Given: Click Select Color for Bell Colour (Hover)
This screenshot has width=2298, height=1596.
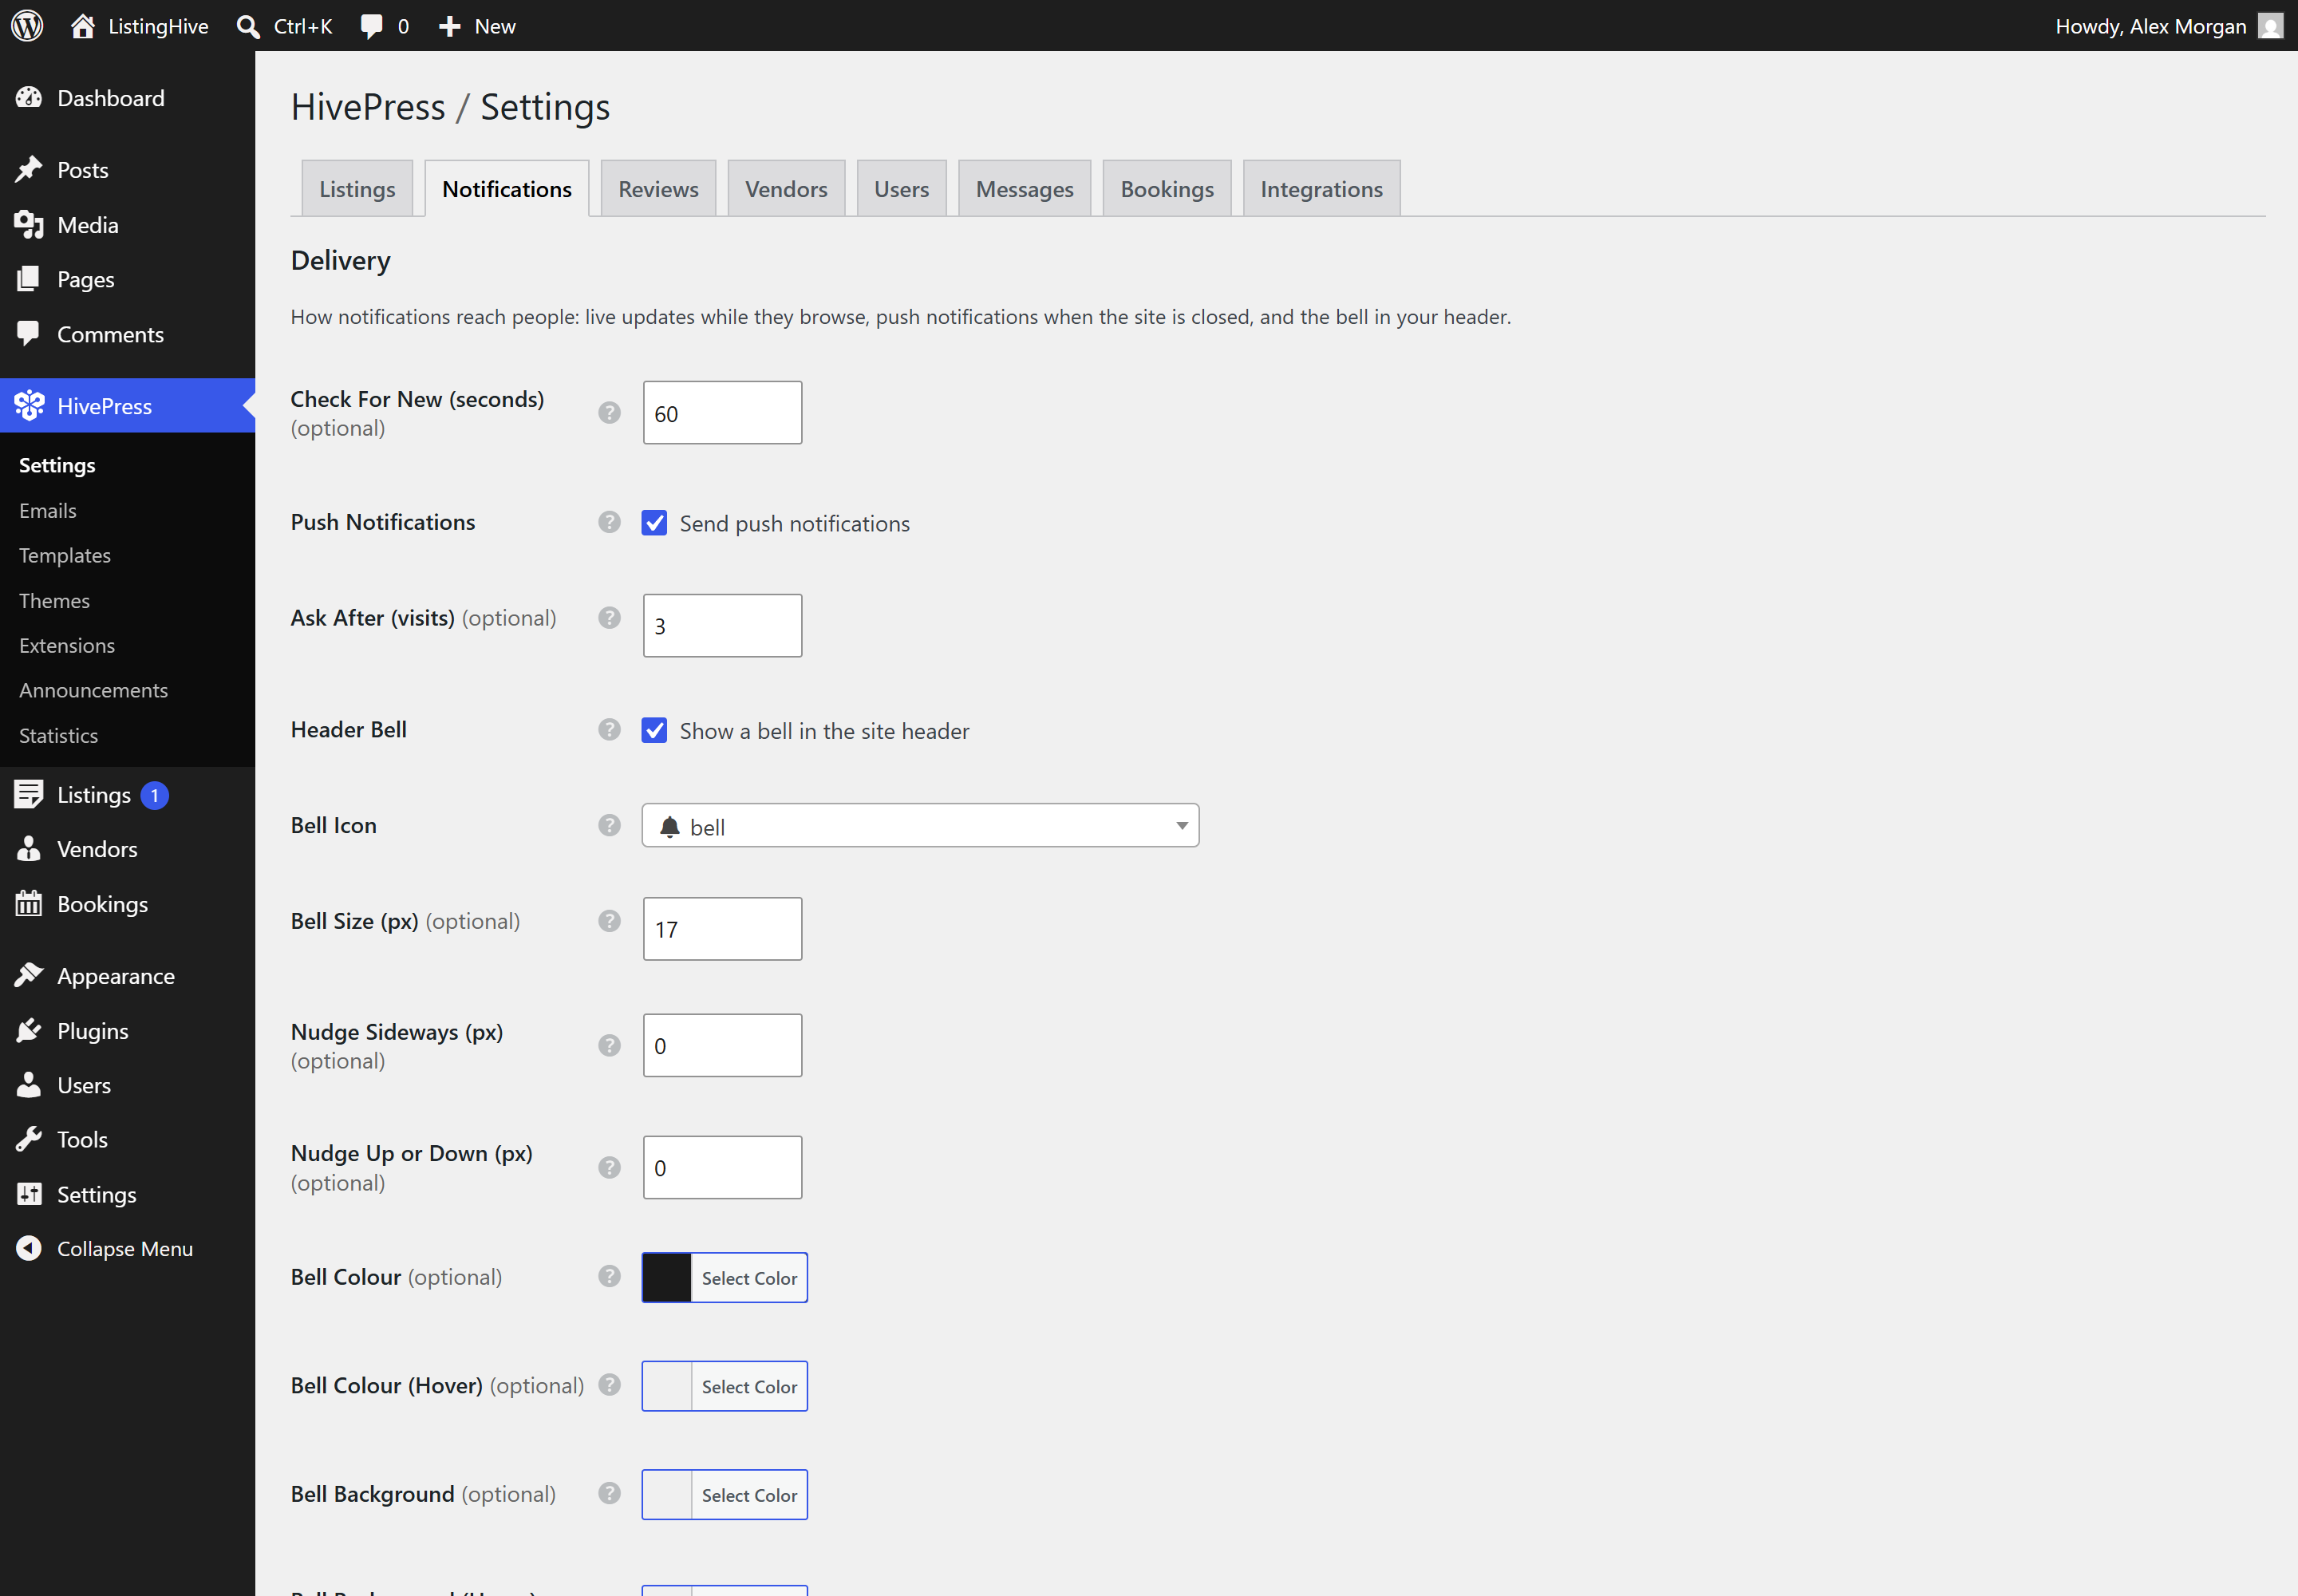Looking at the screenshot, I should point(749,1386).
